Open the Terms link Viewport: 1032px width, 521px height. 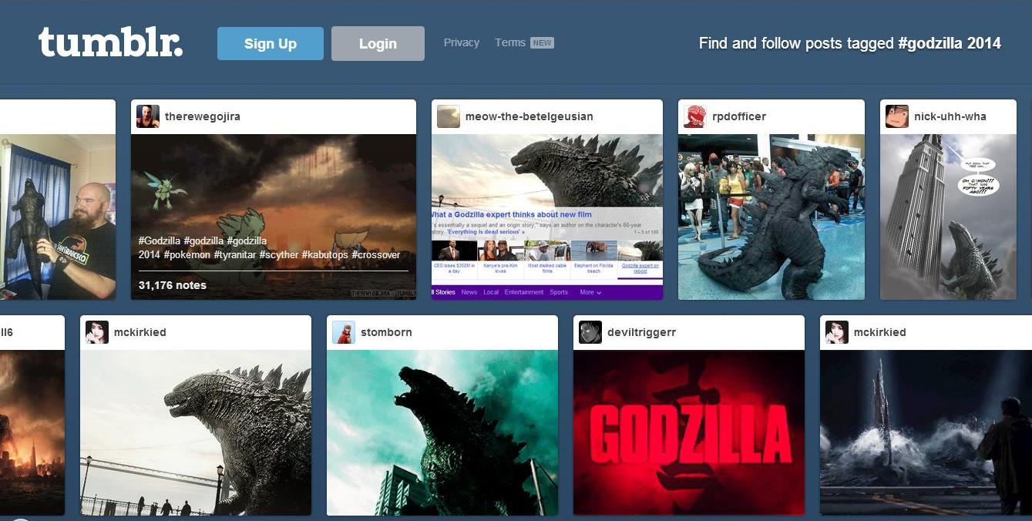point(510,43)
